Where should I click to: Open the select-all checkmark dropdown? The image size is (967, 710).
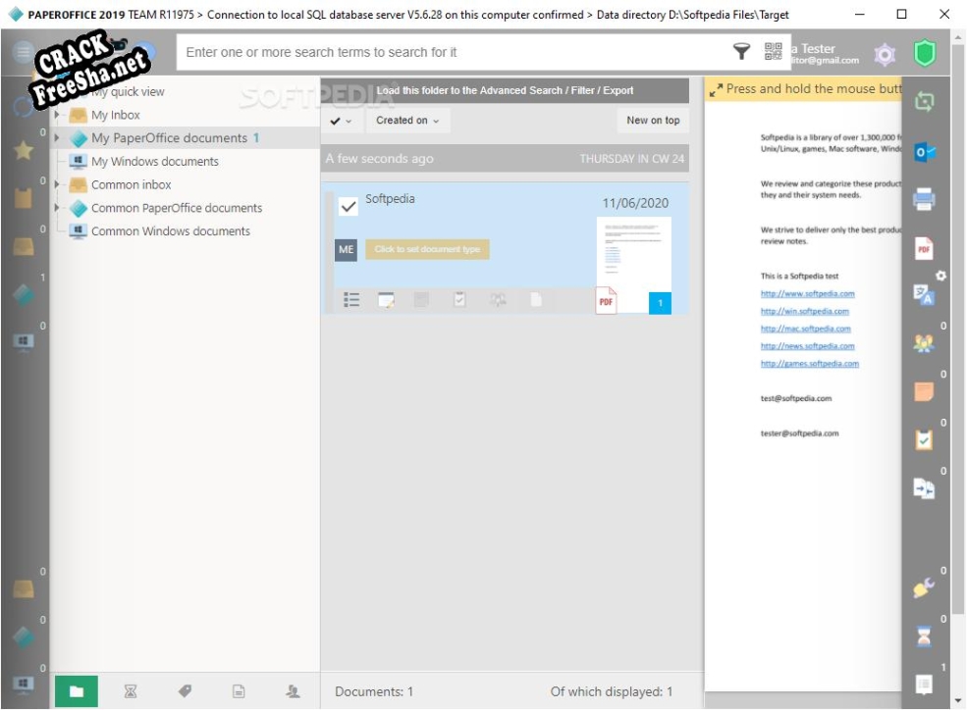click(341, 121)
